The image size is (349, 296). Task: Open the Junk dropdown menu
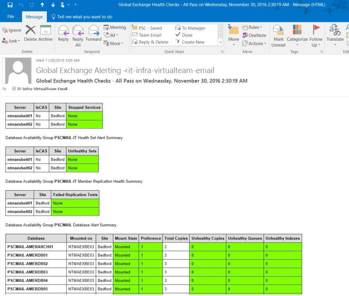pos(11,41)
